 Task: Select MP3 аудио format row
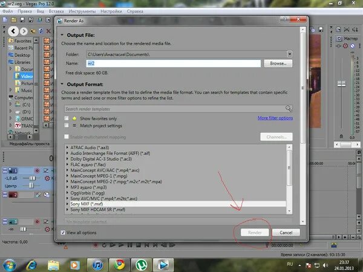pos(88,187)
